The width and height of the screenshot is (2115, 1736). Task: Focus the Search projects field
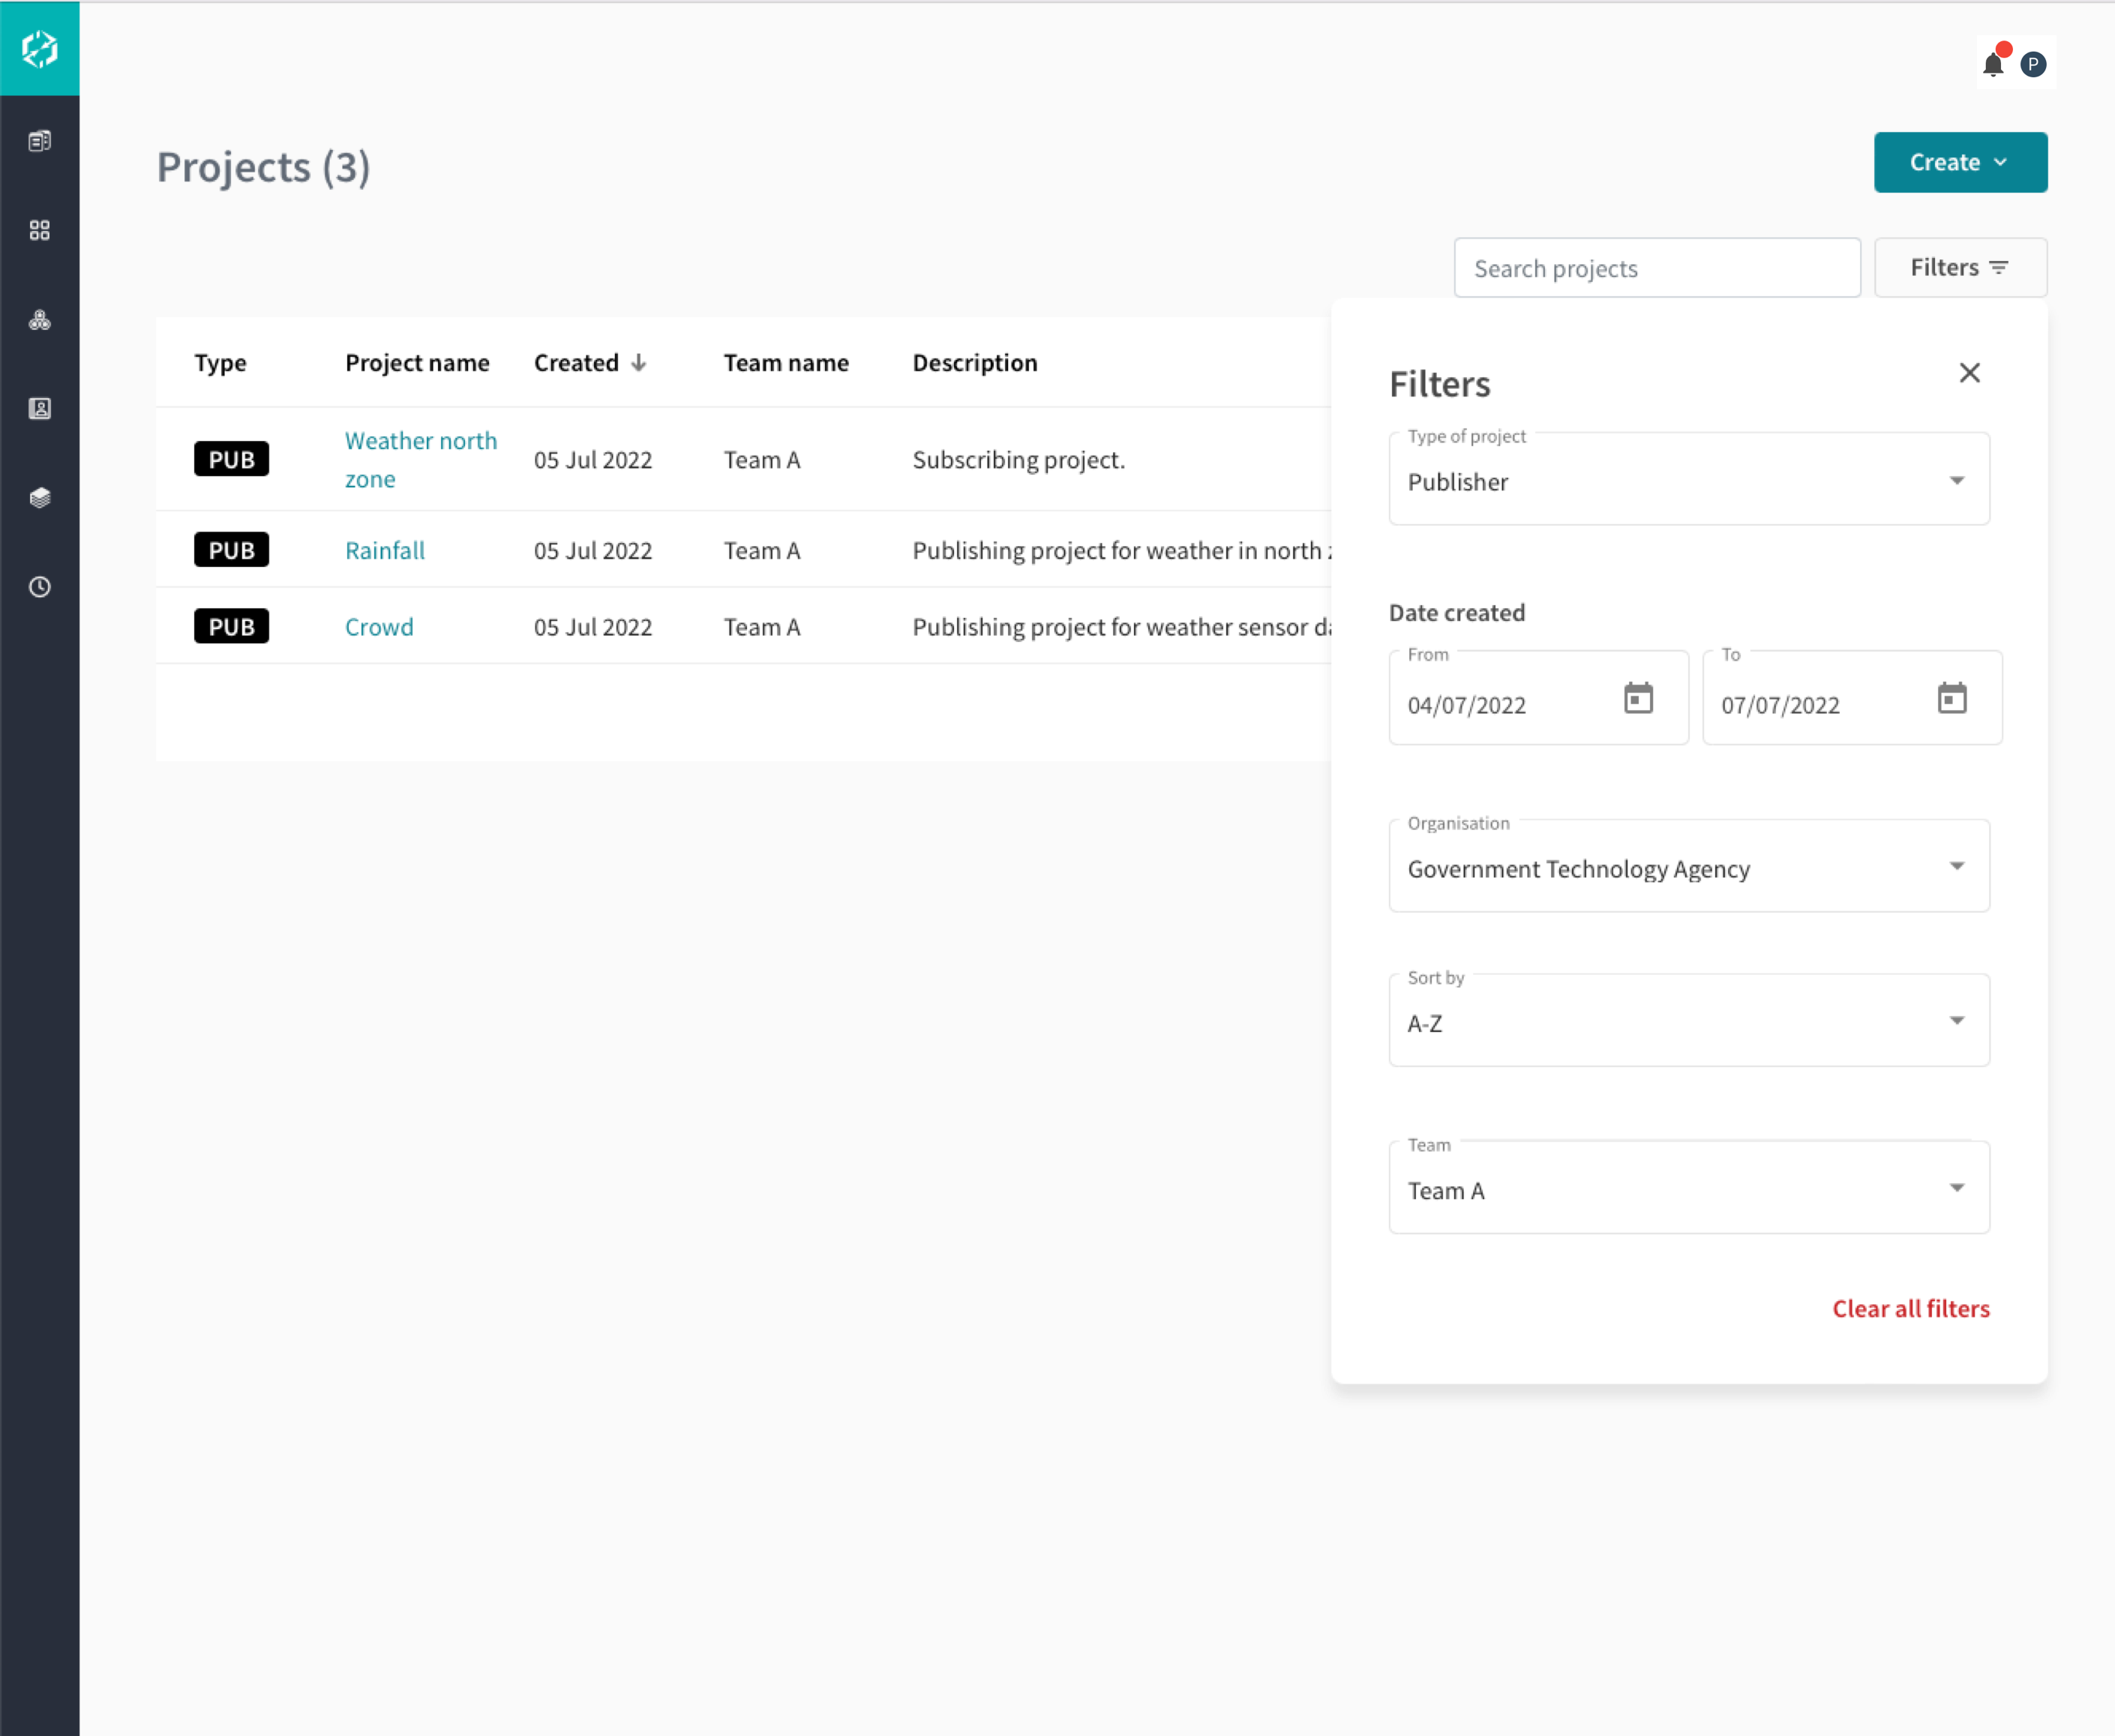coord(1657,267)
